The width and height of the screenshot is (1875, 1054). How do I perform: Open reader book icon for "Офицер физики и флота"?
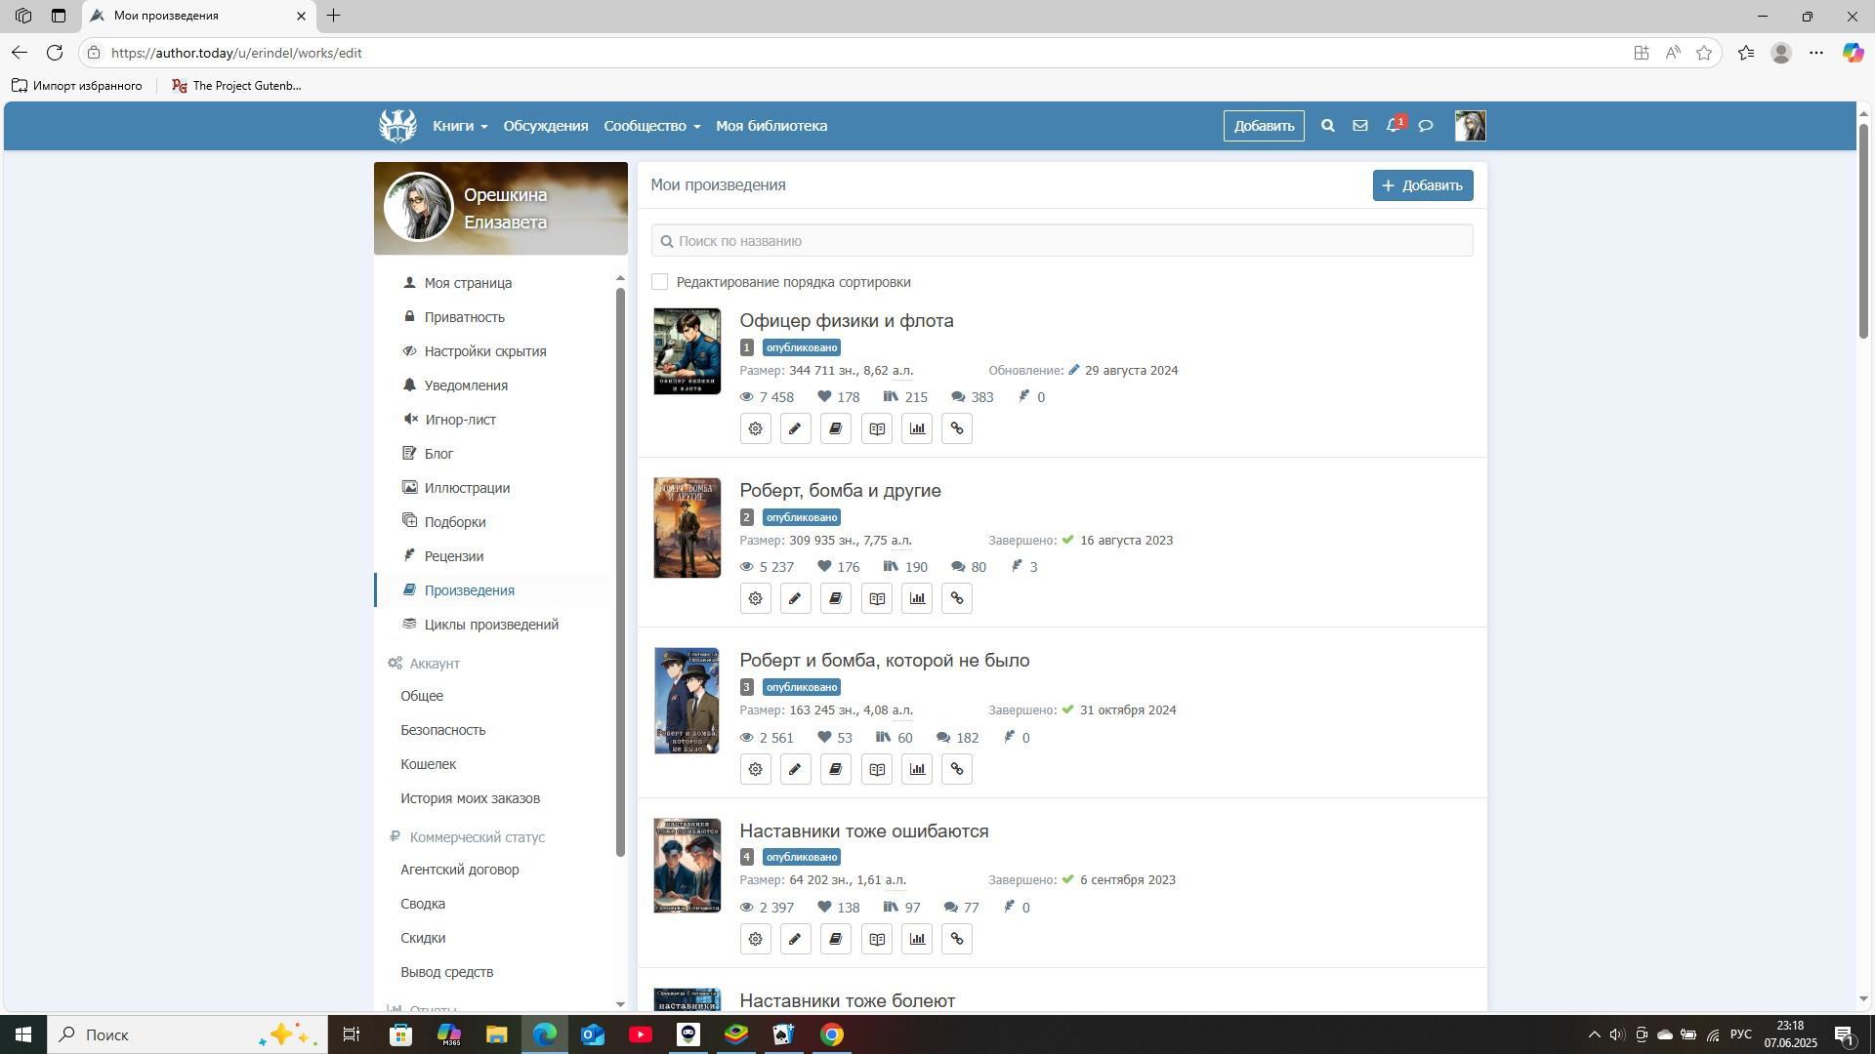[x=876, y=428]
